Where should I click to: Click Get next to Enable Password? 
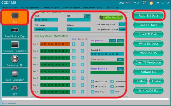(120, 69)
